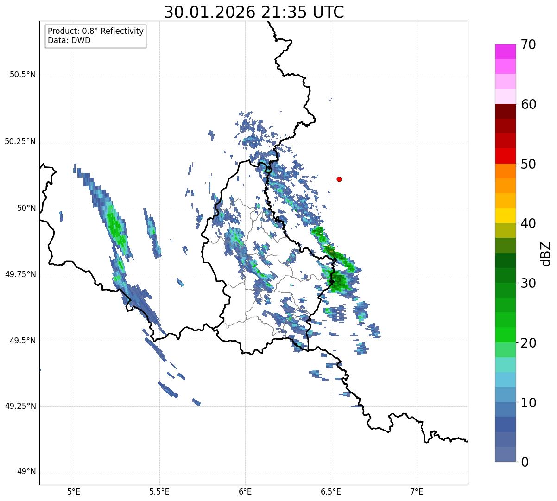Click the "Data: DWD" text

click(69, 40)
